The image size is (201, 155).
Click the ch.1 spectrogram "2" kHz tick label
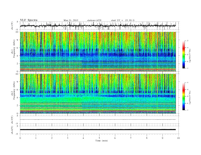pyautogui.click(x=18, y=64)
